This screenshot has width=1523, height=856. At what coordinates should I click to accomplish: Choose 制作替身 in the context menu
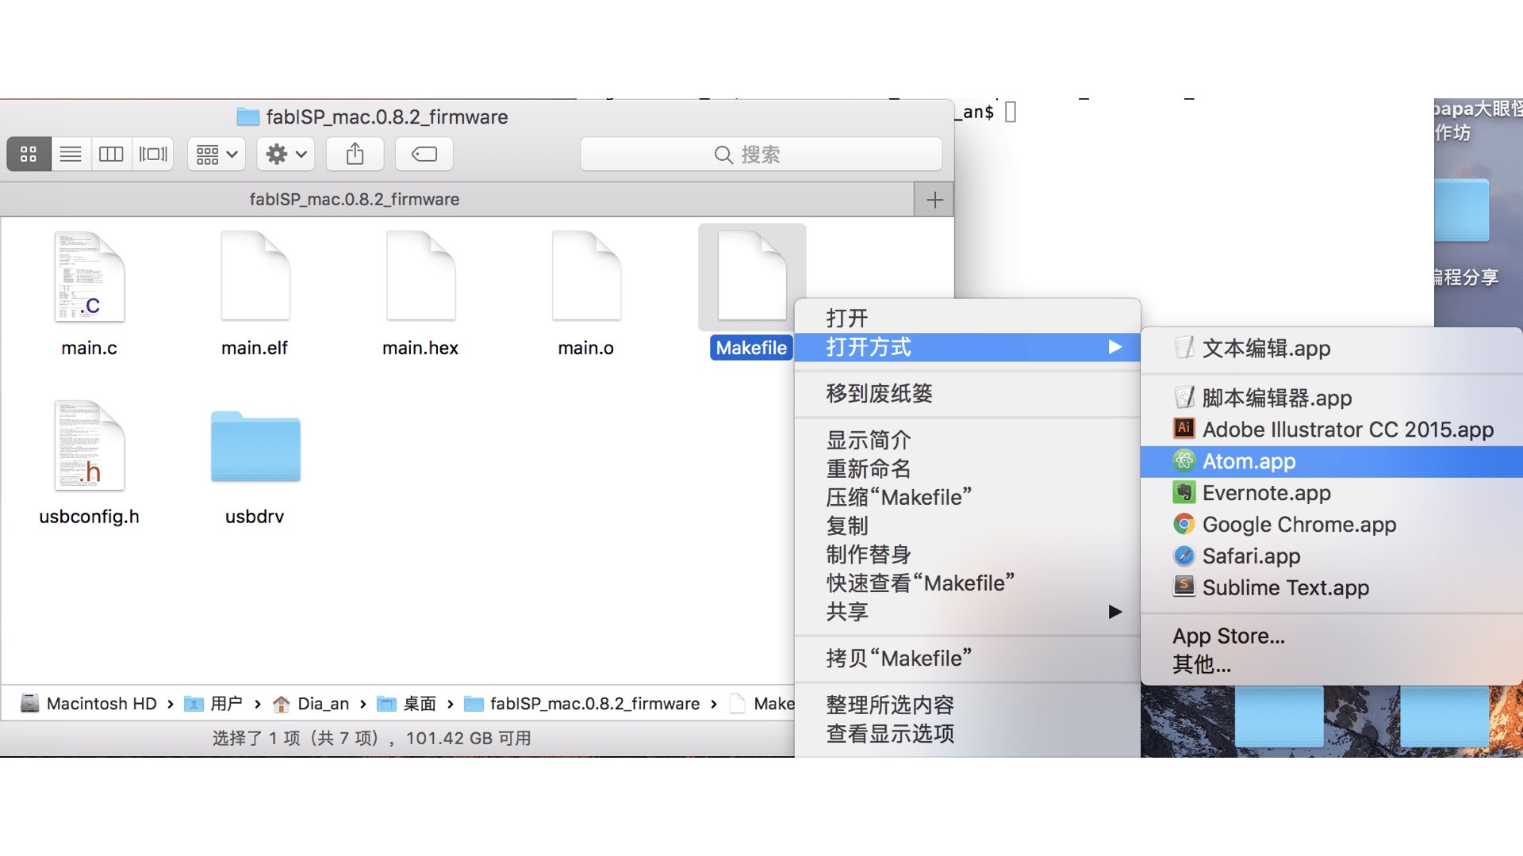pos(967,554)
